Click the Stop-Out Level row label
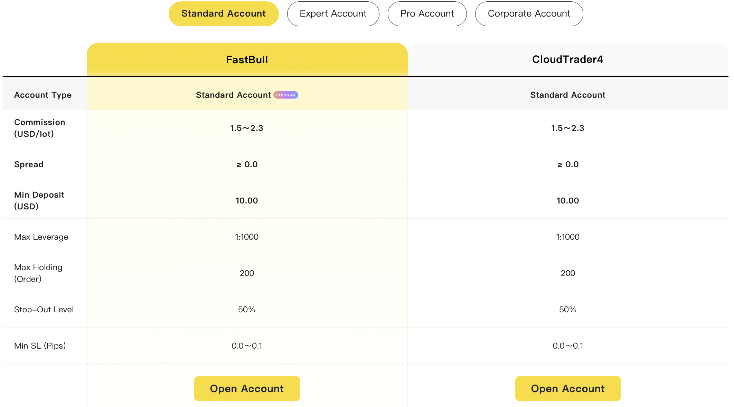The image size is (734, 407). pos(44,310)
